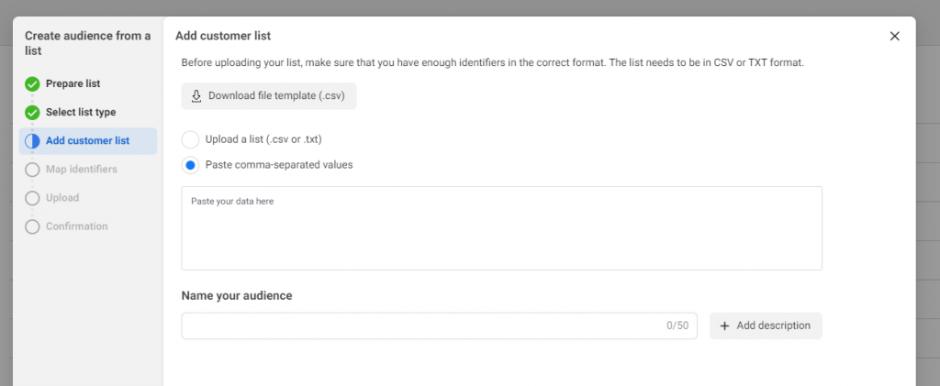Click the empty circle icon beside Confirmation
Screen dimensions: 940x386
(x=32, y=226)
